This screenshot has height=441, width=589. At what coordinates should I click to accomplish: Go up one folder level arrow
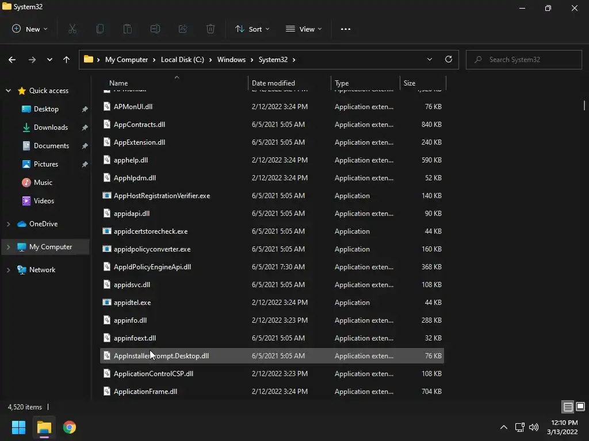(x=67, y=60)
